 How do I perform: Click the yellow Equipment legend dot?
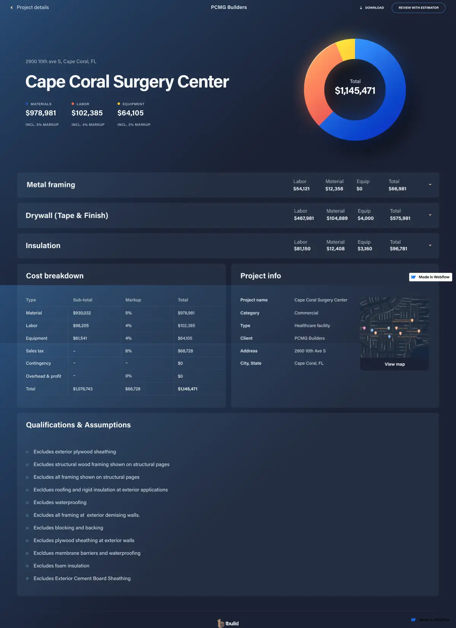click(x=119, y=104)
